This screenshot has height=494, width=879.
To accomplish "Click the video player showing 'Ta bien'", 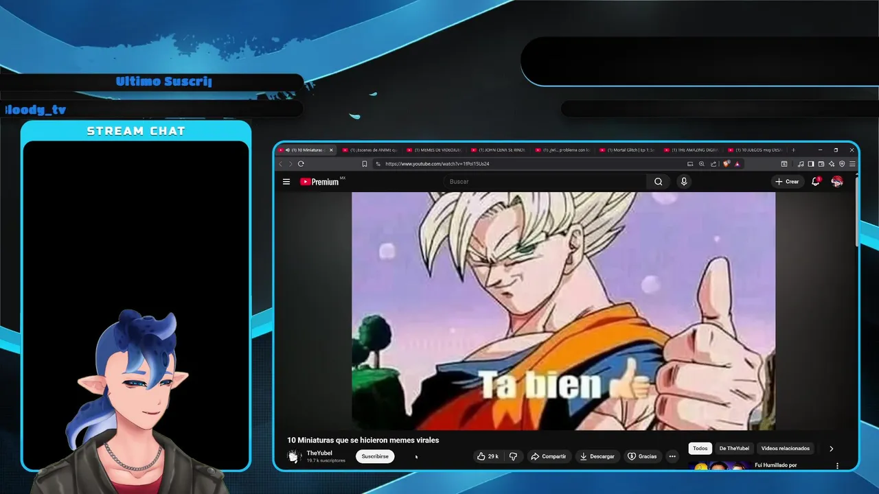I will pyautogui.click(x=563, y=311).
